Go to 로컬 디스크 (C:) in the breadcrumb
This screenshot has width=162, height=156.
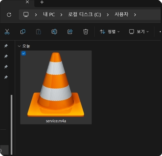pyautogui.click(x=84, y=14)
